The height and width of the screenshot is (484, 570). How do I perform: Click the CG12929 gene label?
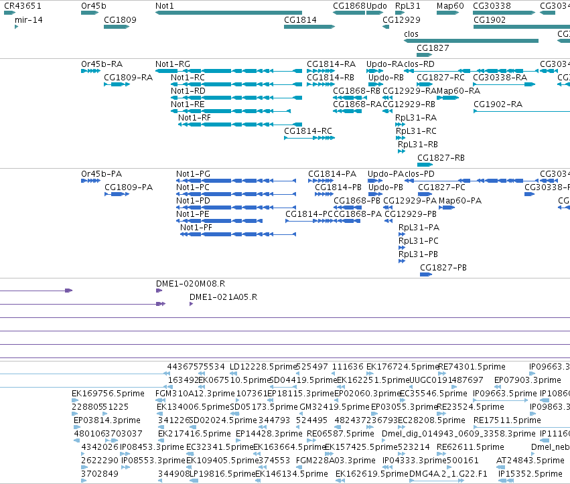tap(401, 19)
